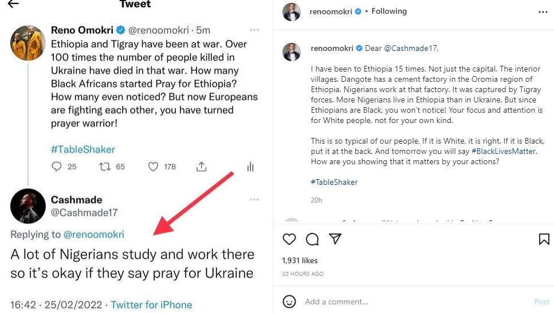554x313 pixels.
Task: Like the Instagram post
Action: [x=290, y=239]
